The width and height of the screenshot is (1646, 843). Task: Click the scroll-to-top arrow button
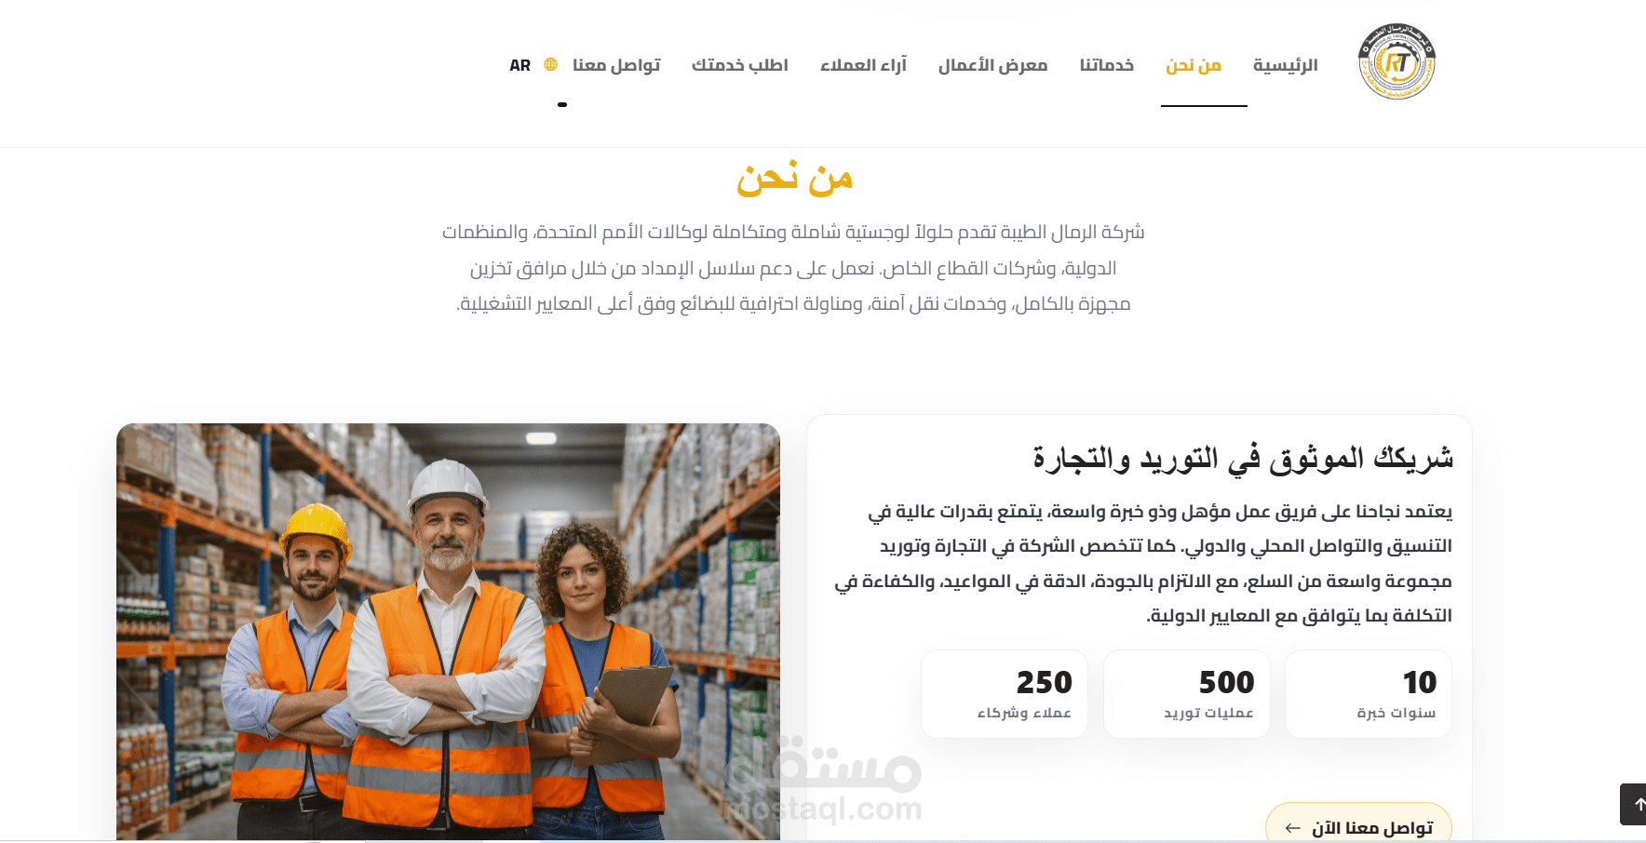click(1634, 804)
